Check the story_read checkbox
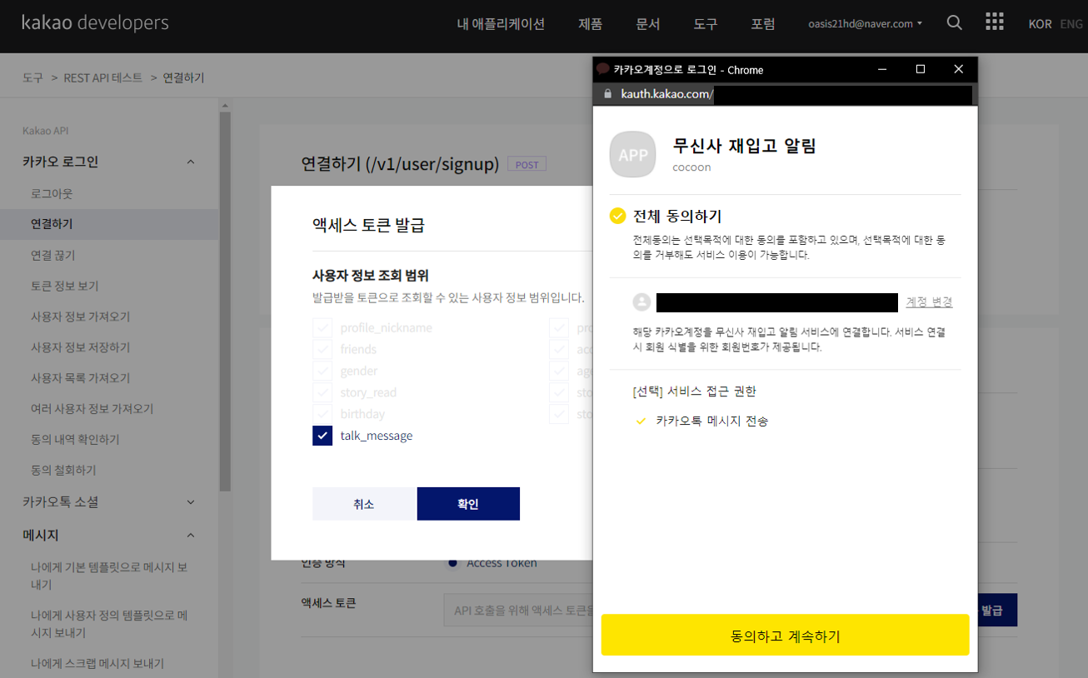The image size is (1088, 678). point(322,392)
